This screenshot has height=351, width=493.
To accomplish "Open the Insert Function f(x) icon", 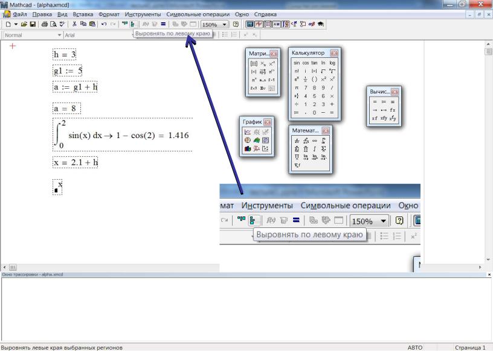I will click(x=145, y=24).
